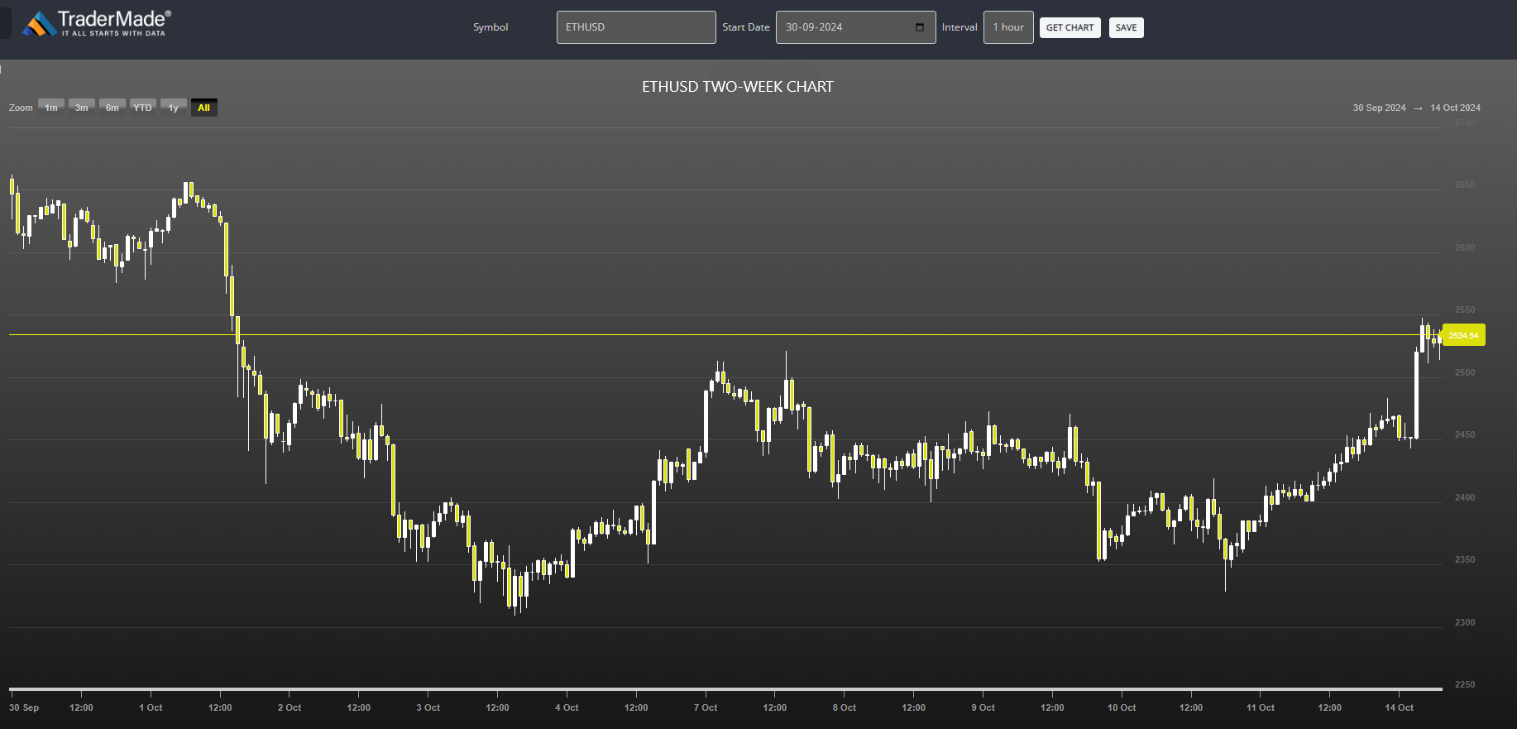This screenshot has width=1517, height=729.
Task: Click the current price label 2534.54
Action: [1463, 335]
